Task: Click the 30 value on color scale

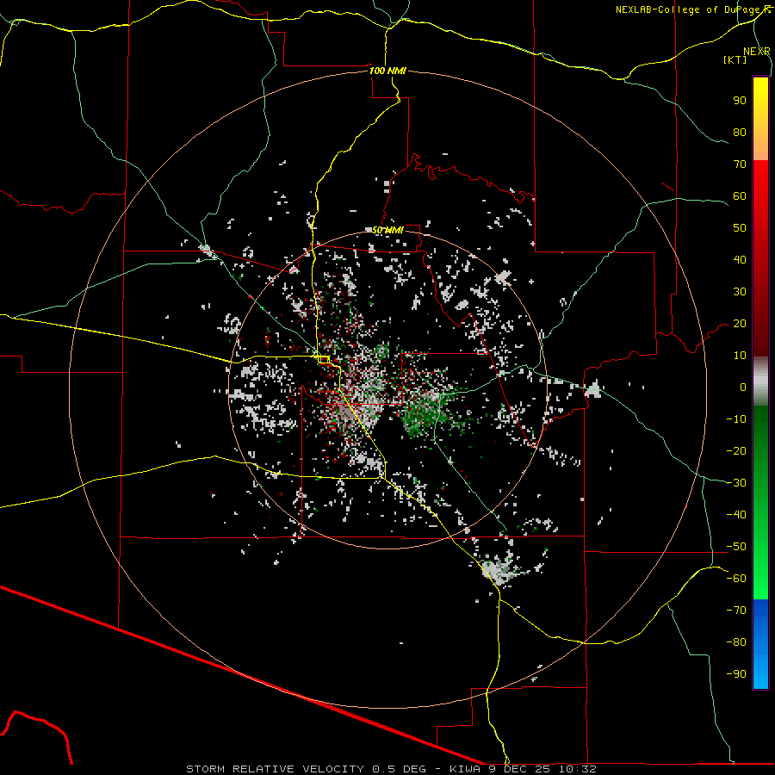Action: pyautogui.click(x=740, y=292)
